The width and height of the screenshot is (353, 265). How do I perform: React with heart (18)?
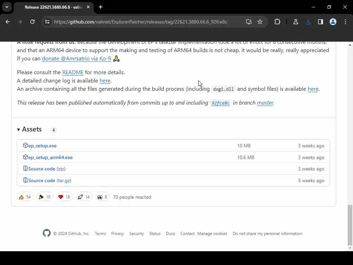click(64, 197)
